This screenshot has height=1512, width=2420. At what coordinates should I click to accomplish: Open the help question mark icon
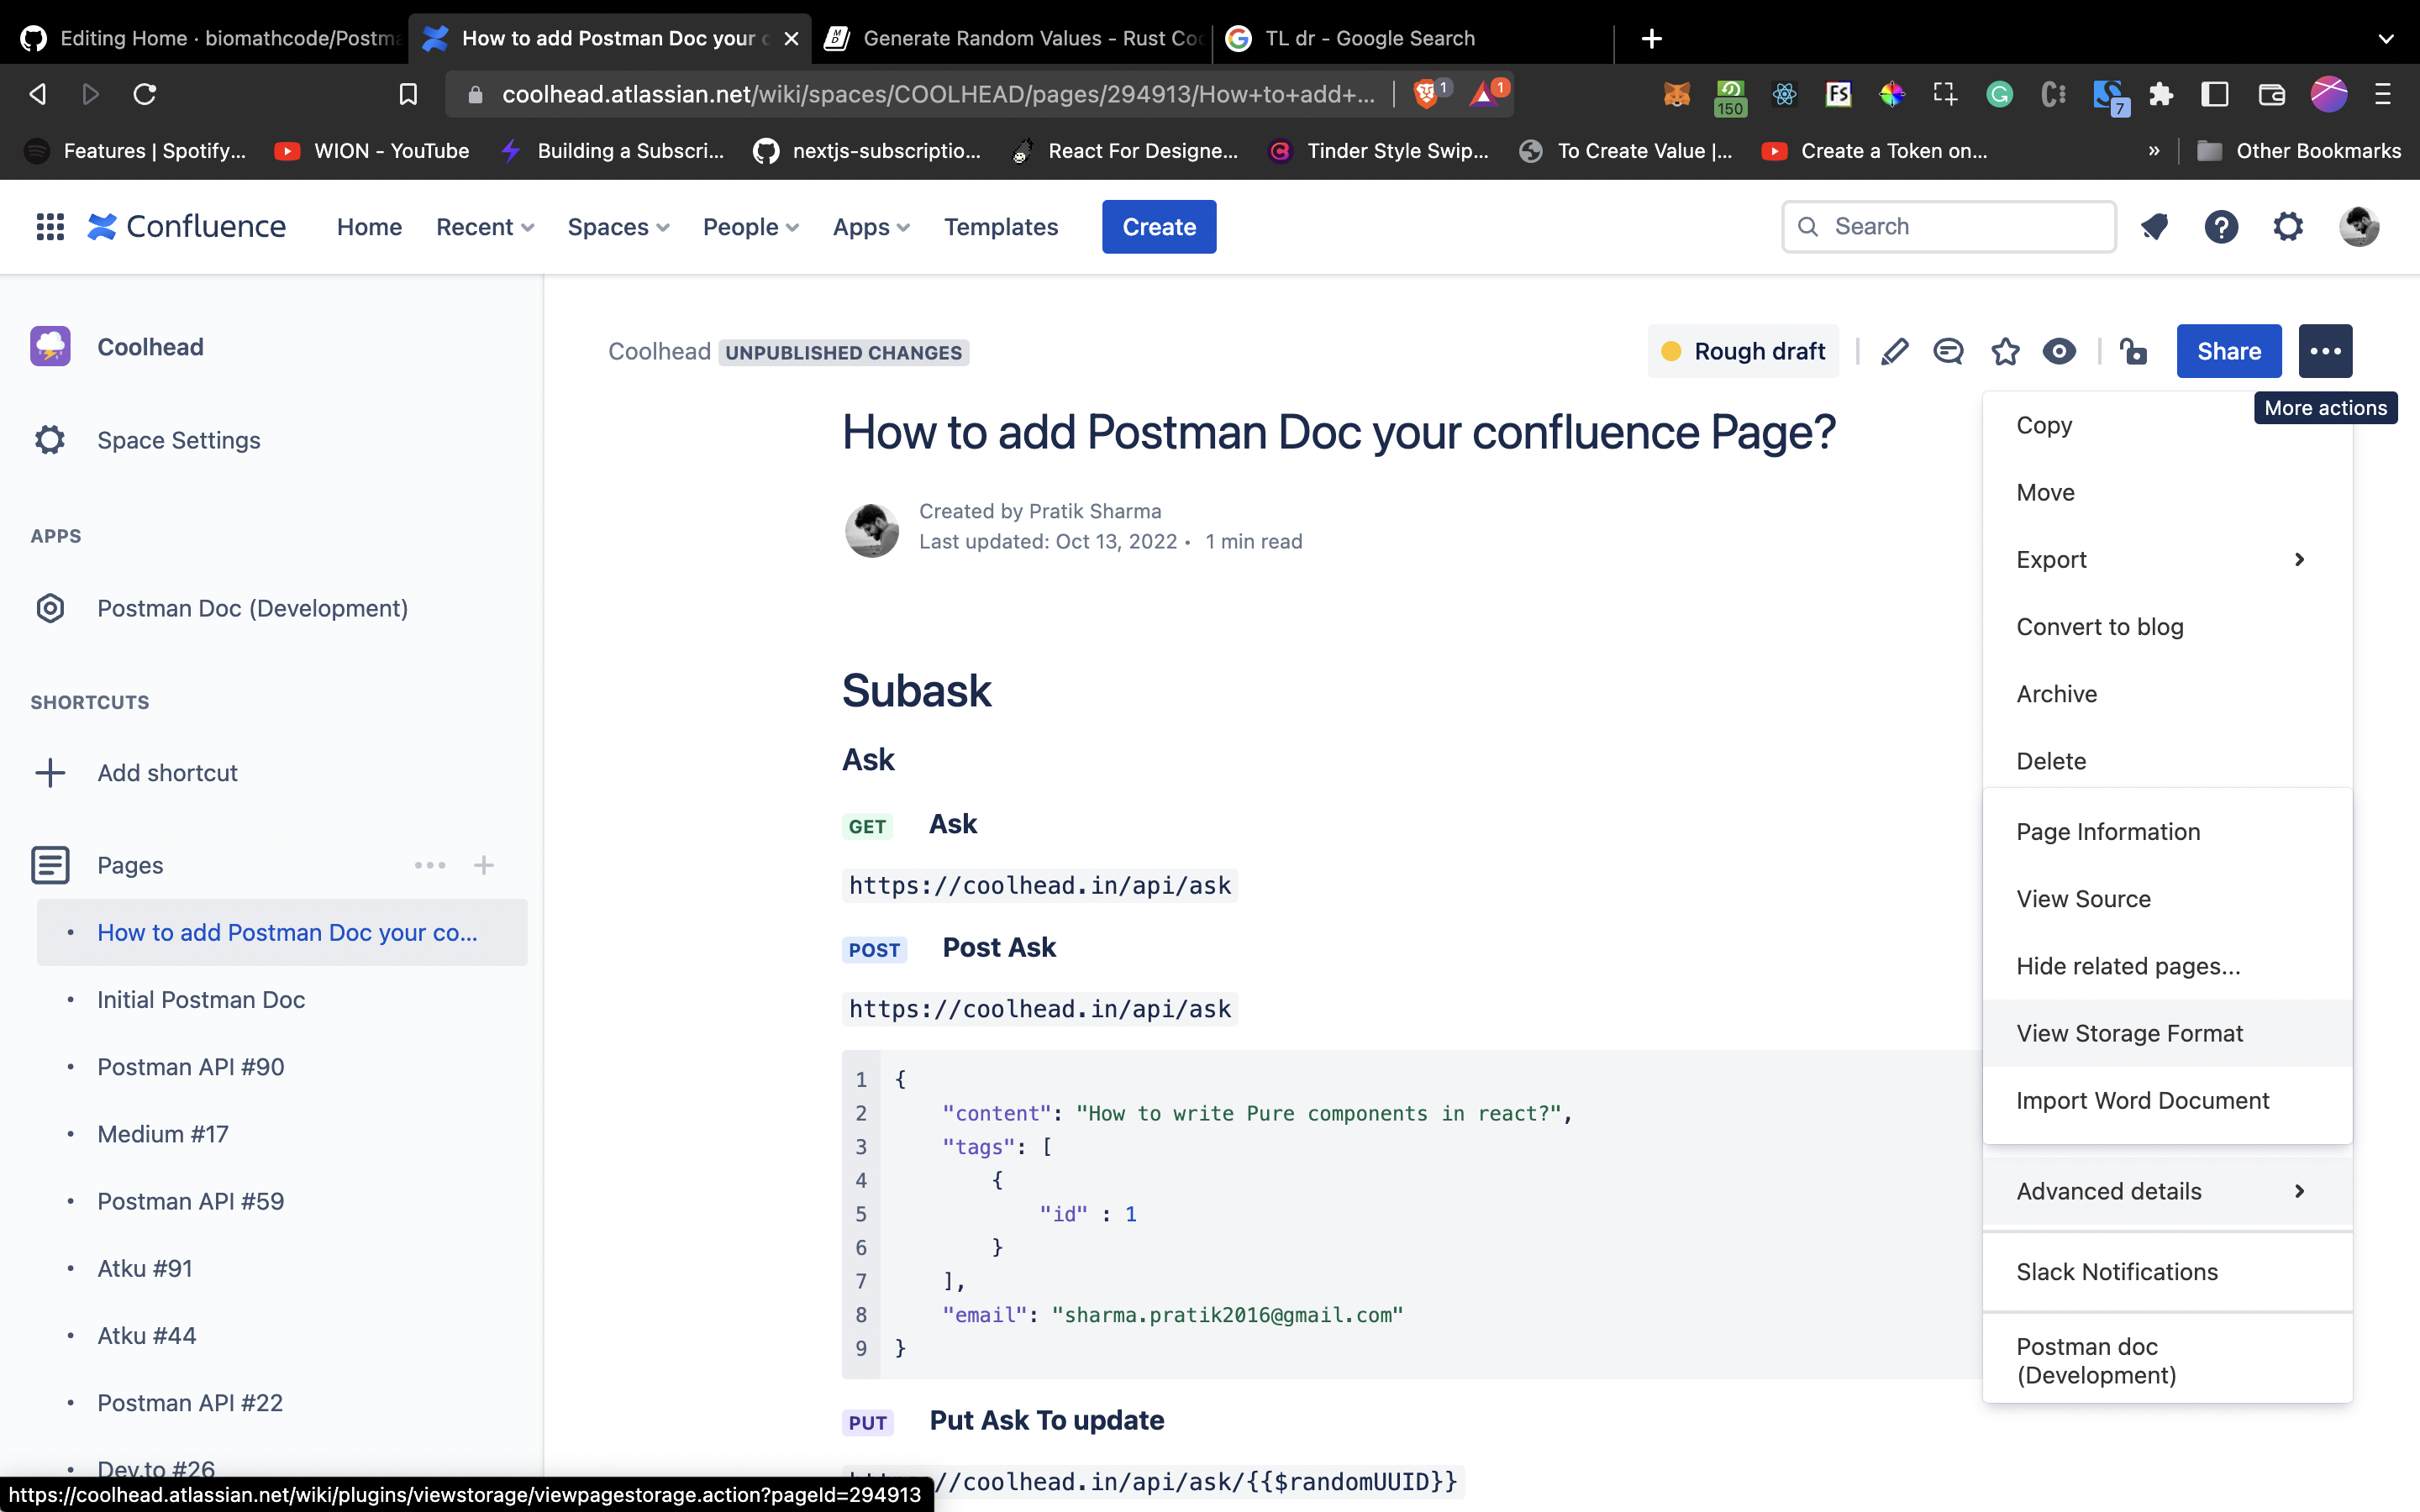pyautogui.click(x=2221, y=227)
